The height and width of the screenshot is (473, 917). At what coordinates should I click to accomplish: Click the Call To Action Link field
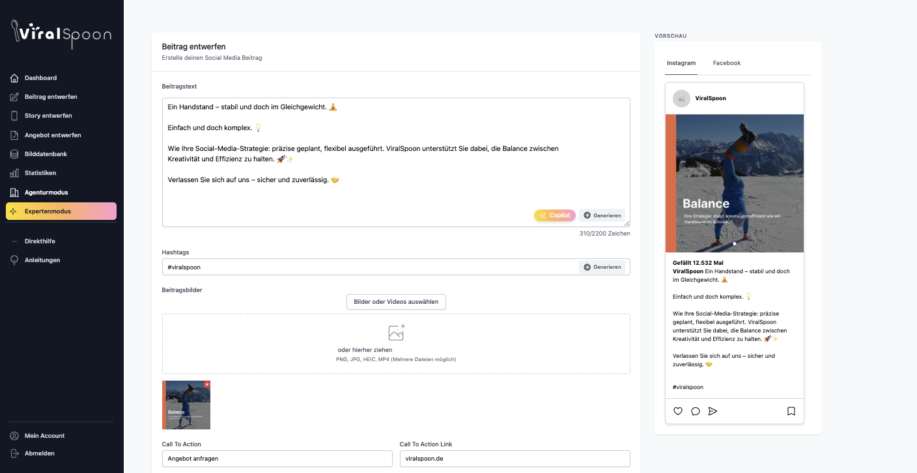tap(515, 459)
